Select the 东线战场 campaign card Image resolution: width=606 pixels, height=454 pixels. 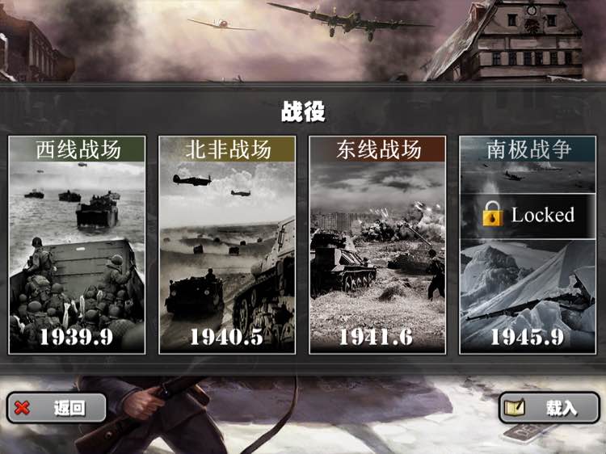tap(377, 245)
